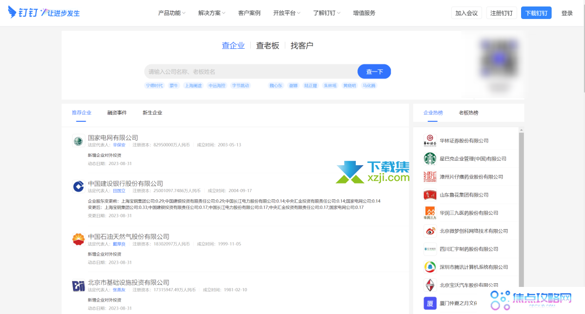This screenshot has height=314, width=585.
Task: Select the 融资事件 tab
Action: 117,113
